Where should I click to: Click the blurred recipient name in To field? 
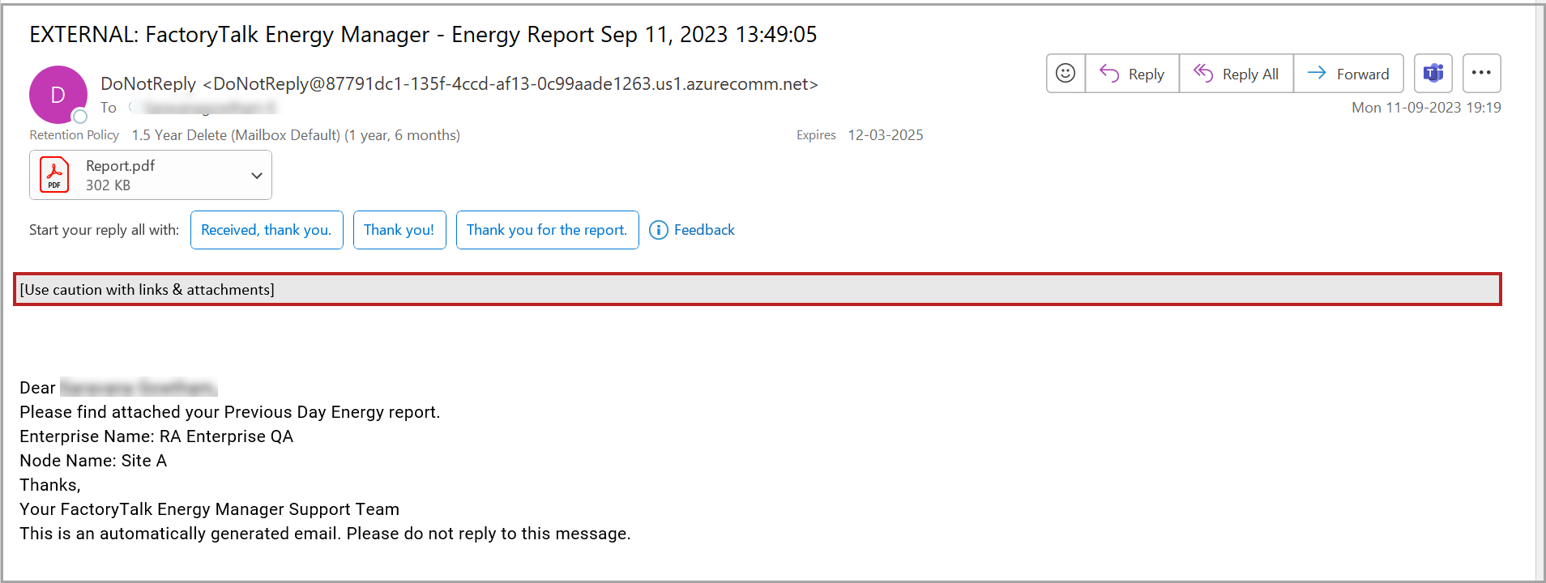click(x=207, y=108)
